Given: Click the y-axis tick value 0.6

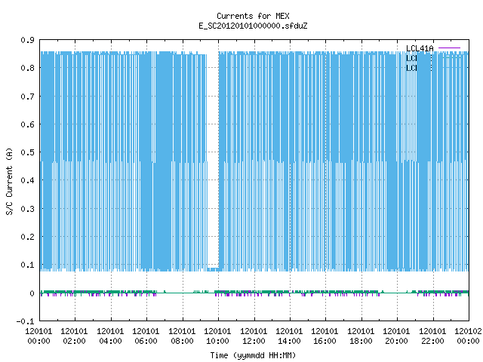Looking at the screenshot, I should point(27,124).
